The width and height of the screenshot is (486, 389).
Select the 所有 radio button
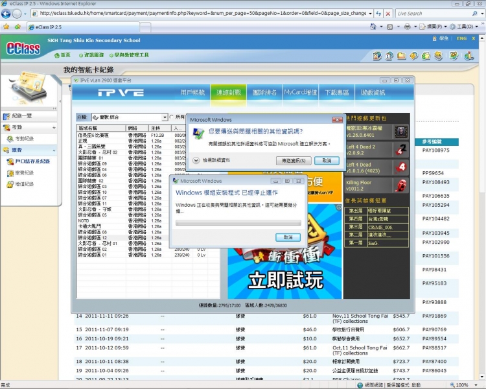coord(172,117)
